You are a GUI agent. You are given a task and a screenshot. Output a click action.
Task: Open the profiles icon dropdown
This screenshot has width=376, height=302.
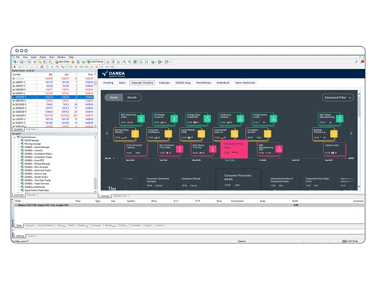click(x=22, y=62)
